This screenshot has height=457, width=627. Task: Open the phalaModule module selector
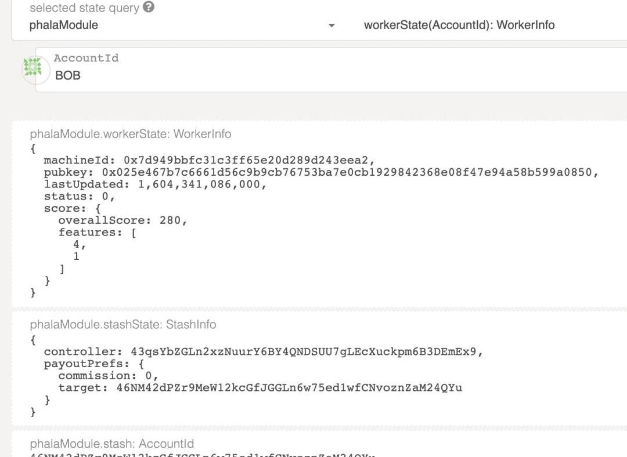click(x=174, y=25)
